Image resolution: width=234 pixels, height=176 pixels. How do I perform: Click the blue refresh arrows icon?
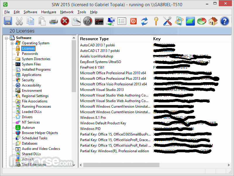click(144, 21)
